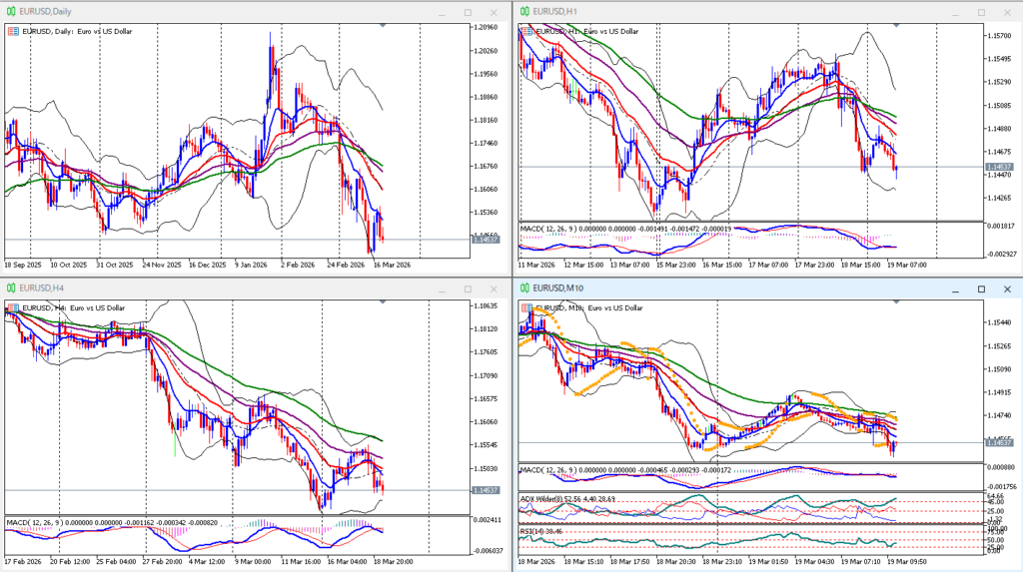Toggle one-click trading panel on H4 chart
This screenshot has width=1023, height=572.
(12, 309)
